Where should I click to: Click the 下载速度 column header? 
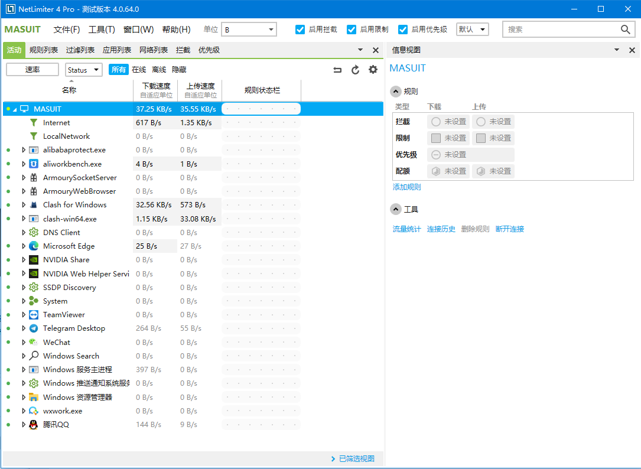tap(156, 90)
